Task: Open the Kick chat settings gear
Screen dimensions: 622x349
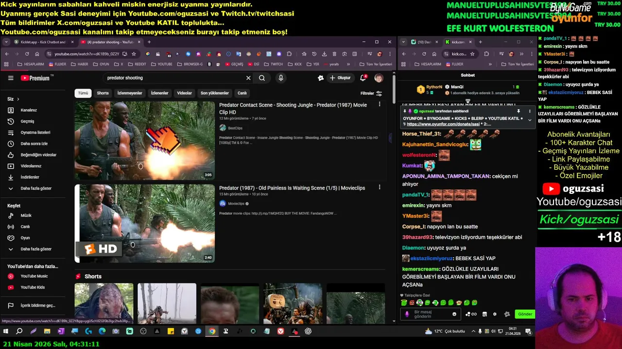Action: coord(495,314)
